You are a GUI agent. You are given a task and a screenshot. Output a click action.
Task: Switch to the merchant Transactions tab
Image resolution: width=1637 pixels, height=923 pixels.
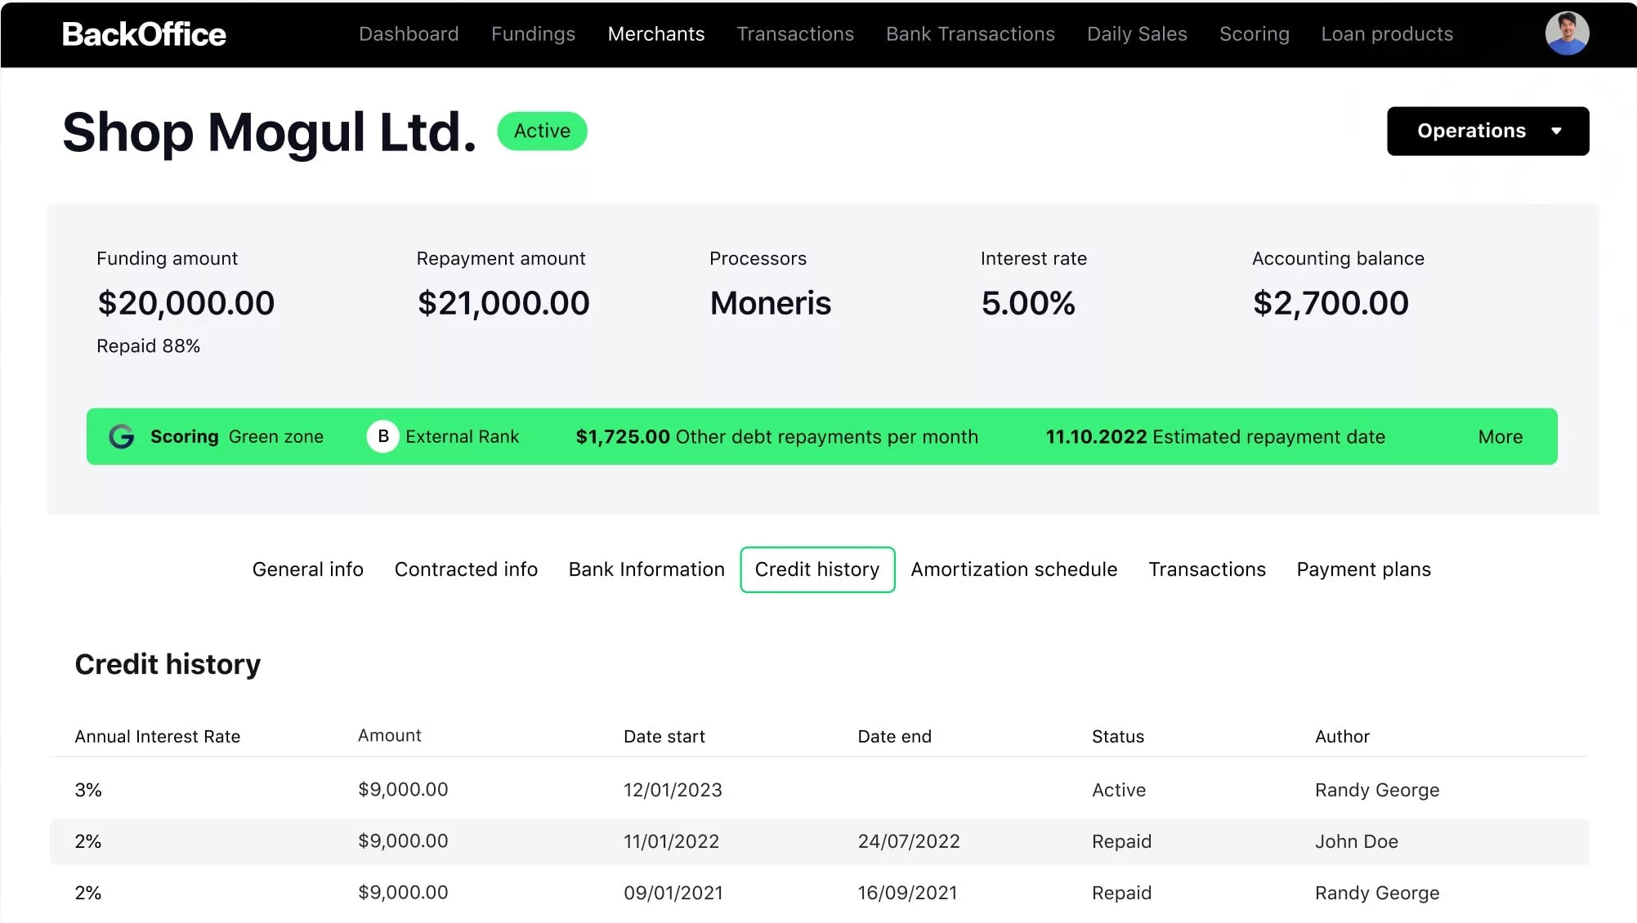[x=1206, y=569]
